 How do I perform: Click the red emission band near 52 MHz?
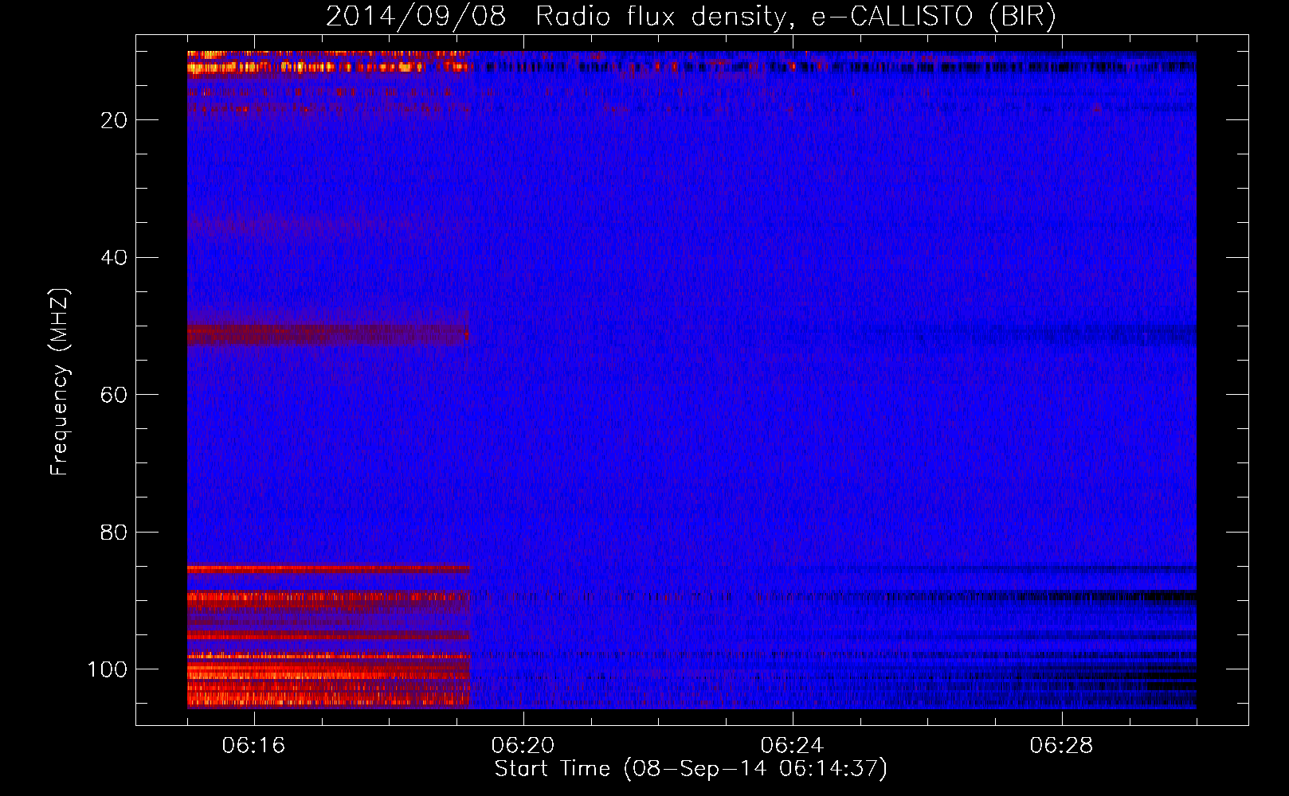[328, 334]
